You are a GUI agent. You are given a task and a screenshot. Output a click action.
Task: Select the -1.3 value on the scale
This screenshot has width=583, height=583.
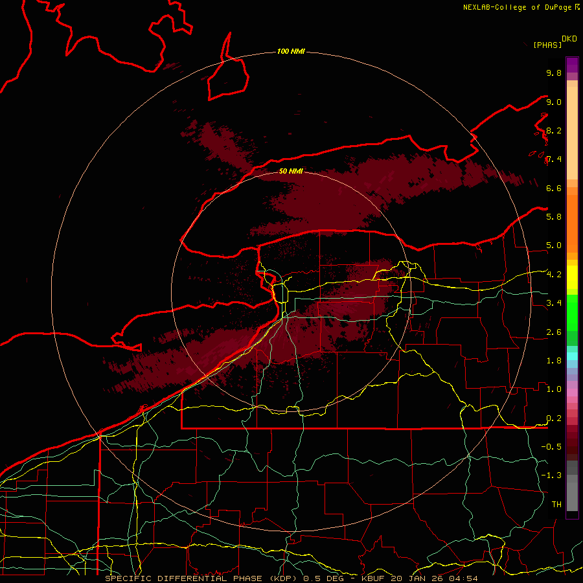click(551, 475)
